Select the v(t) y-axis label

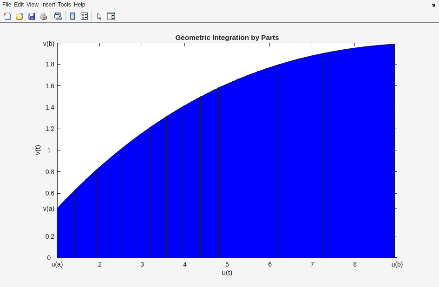point(38,150)
